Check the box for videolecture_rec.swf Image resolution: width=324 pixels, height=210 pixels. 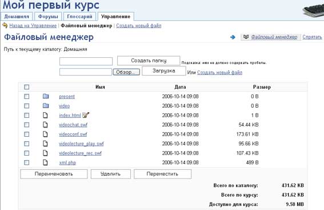(x=27, y=153)
